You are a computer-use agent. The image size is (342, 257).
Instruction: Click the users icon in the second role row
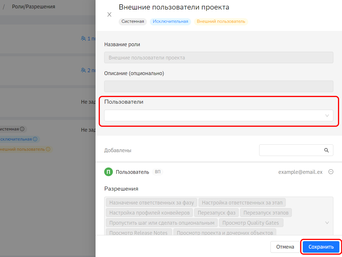(84, 70)
